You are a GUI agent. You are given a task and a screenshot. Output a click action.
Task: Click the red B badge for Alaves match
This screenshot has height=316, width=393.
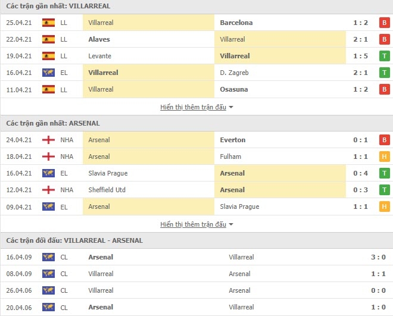tap(384, 39)
